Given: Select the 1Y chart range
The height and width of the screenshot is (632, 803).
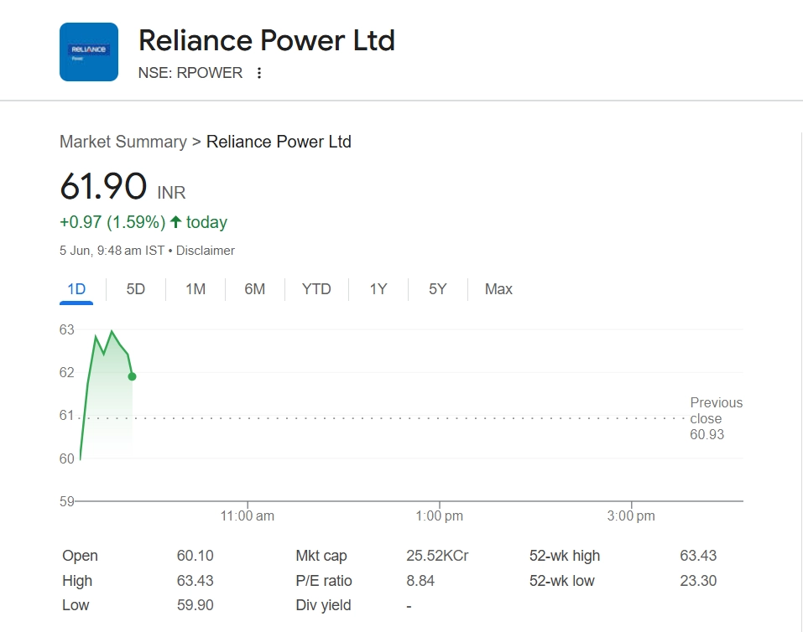Looking at the screenshot, I should pyautogui.click(x=378, y=289).
